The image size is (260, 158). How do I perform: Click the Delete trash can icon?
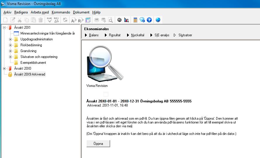40,20
